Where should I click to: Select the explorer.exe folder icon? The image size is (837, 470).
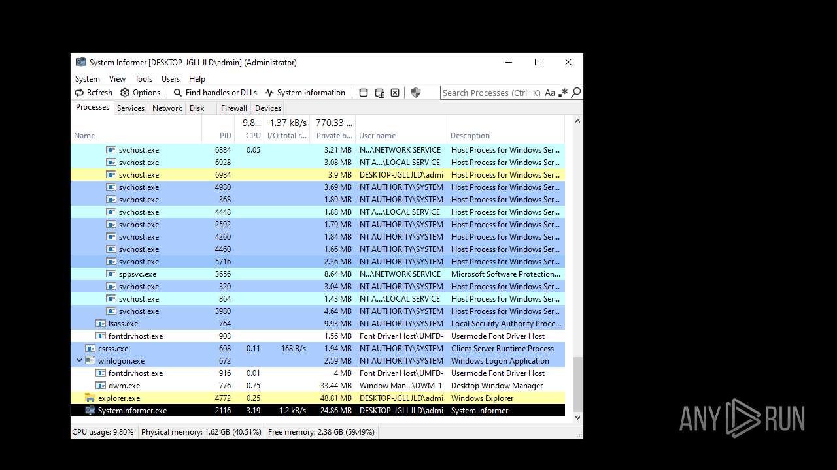coord(90,398)
